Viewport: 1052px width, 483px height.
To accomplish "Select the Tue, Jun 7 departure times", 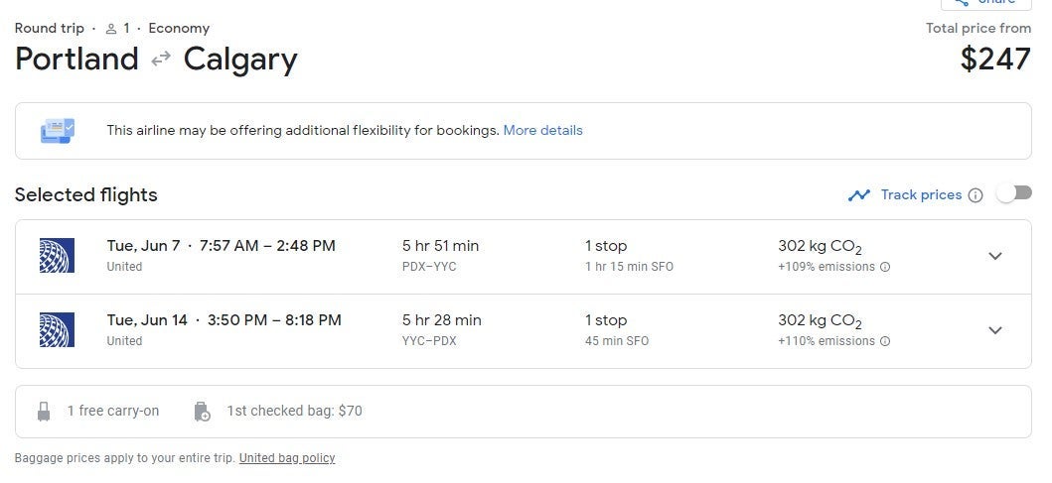I will 221,245.
